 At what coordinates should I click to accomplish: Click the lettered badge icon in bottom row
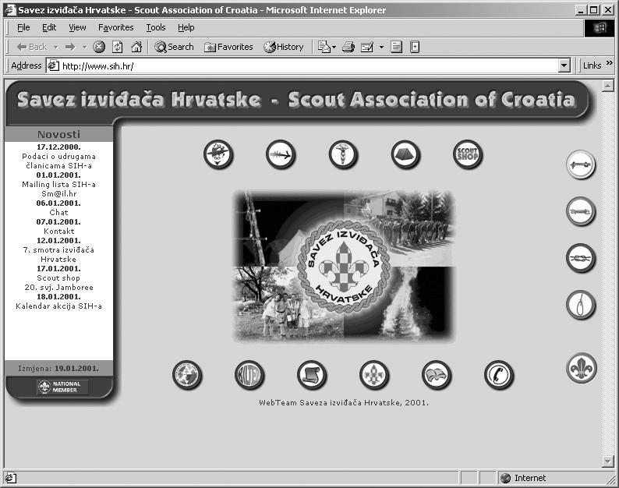tap(249, 375)
